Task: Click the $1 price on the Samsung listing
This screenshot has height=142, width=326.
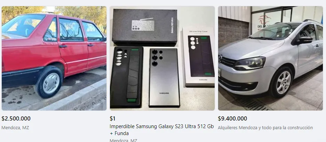Action: coord(112,118)
